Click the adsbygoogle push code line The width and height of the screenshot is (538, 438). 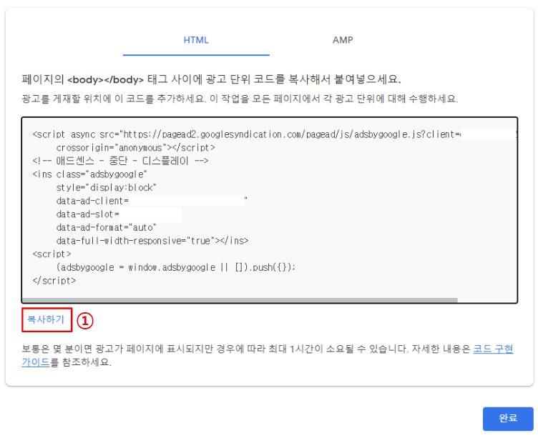click(x=176, y=267)
